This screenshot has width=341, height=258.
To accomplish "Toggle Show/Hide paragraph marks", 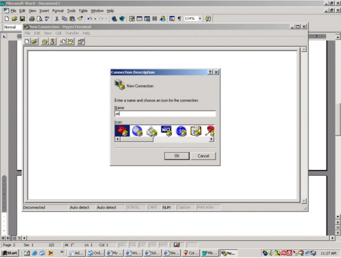I will [179, 19].
